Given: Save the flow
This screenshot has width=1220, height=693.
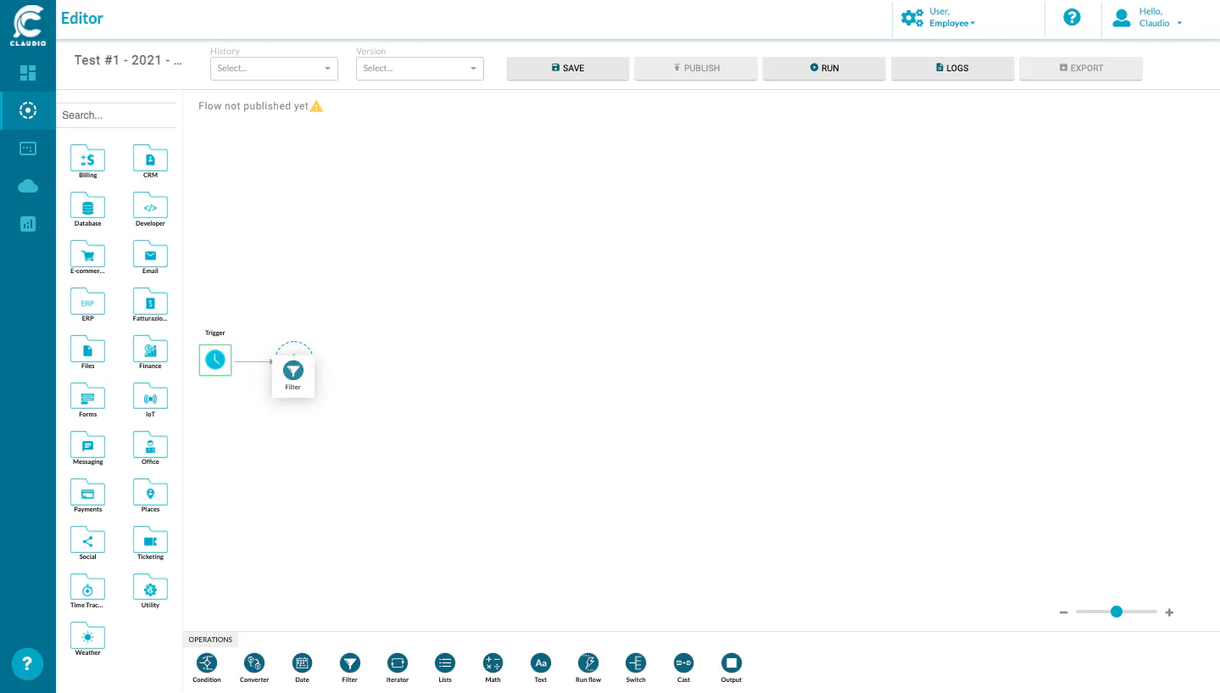Looking at the screenshot, I should [x=568, y=68].
